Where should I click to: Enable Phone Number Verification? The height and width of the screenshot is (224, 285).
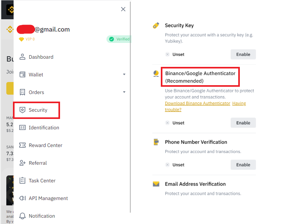pyautogui.click(x=243, y=165)
